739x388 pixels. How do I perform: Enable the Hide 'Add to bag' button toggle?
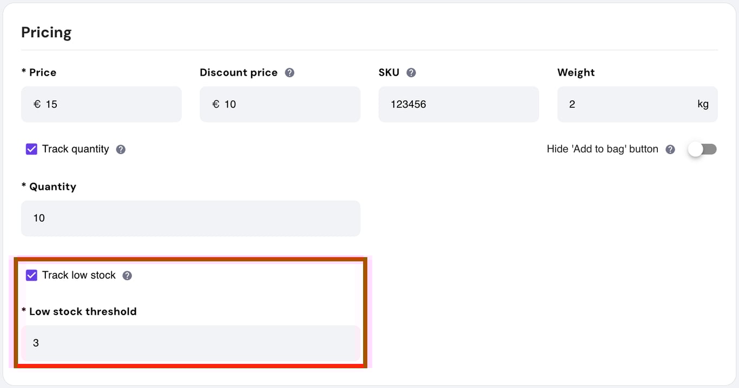coord(702,149)
